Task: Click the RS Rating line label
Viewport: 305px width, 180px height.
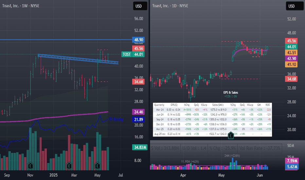Action: 116,119
